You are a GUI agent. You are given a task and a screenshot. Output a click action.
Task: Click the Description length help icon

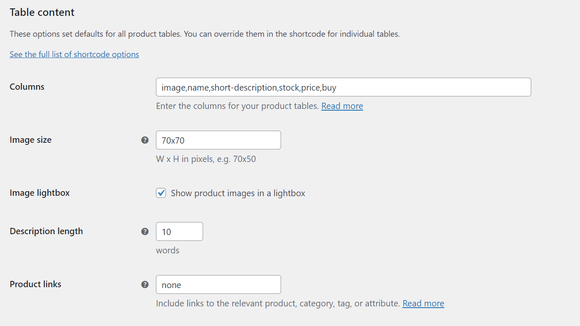(x=145, y=232)
